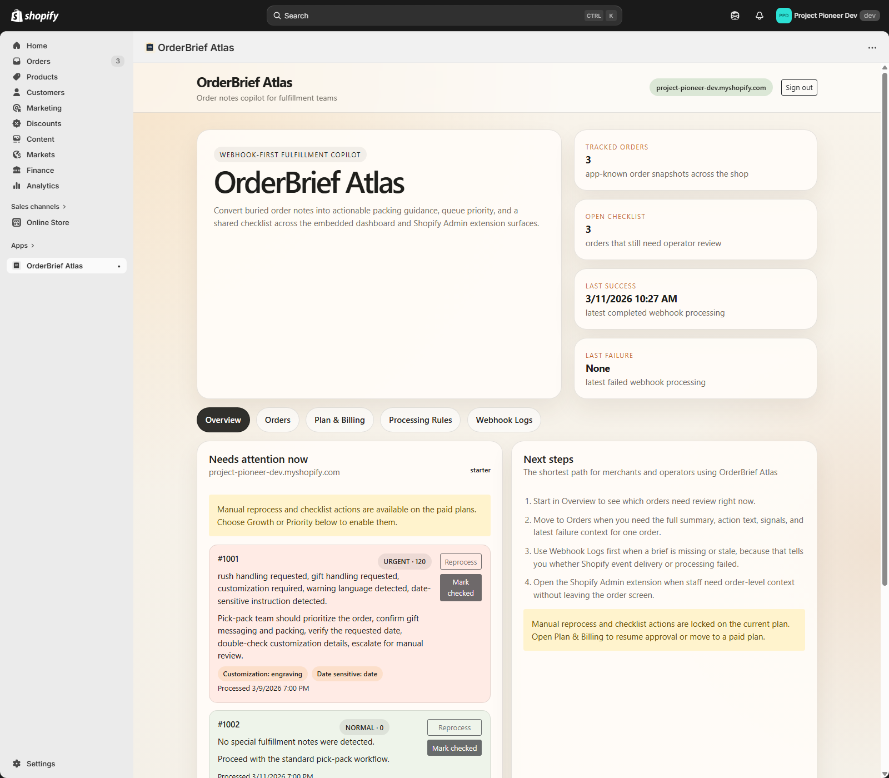Screen dimensions: 889x778
Task: Click the dev environment badge
Action: point(870,16)
